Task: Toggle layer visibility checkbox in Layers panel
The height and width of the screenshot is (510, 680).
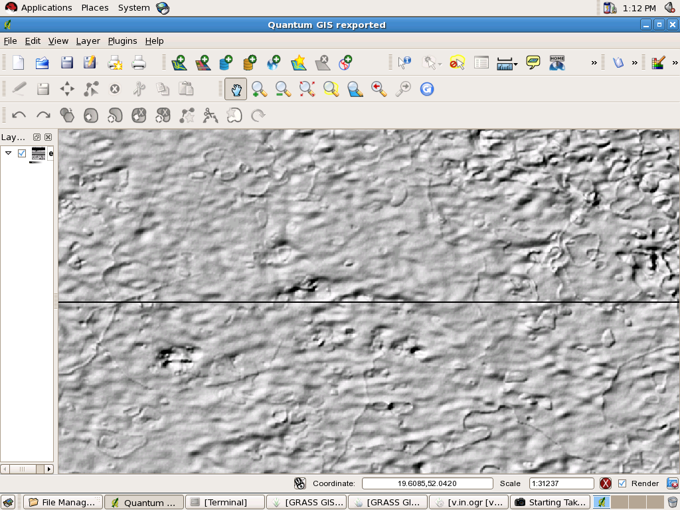Action: point(22,153)
